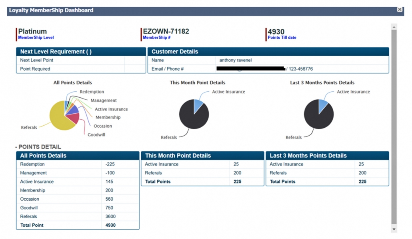Click the blue Active Insurance slice in This Month pie
412x239 pixels.
(198, 105)
